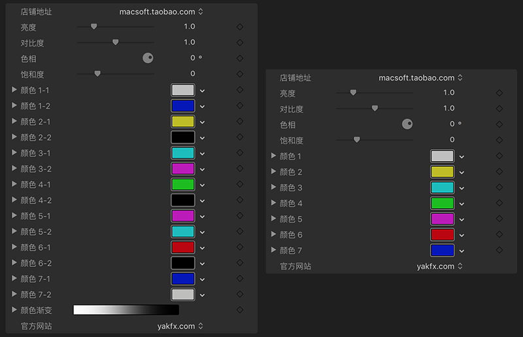The image size is (523, 337).
Task: Click the red swatch for 颜色 6-1
Action: coord(183,247)
